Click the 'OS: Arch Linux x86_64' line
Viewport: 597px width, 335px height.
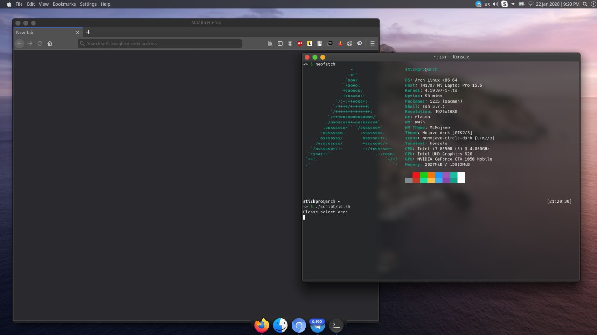[431, 80]
